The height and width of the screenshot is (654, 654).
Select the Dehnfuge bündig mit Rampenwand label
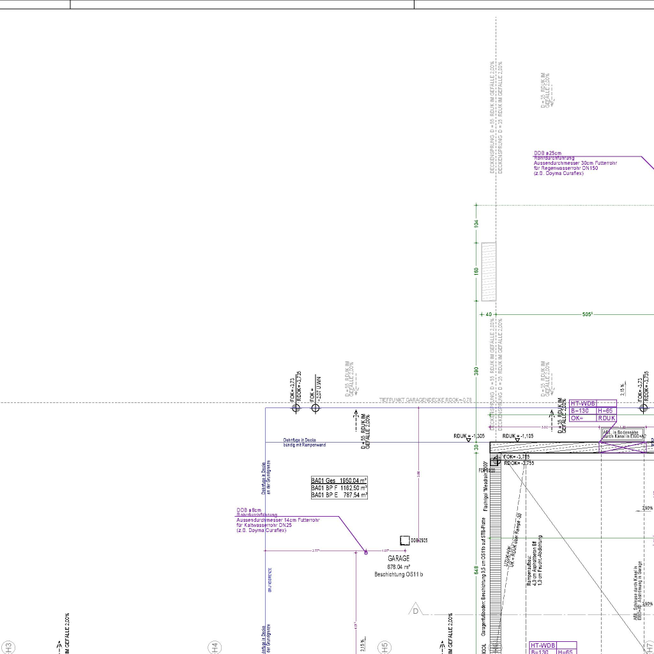tap(304, 443)
